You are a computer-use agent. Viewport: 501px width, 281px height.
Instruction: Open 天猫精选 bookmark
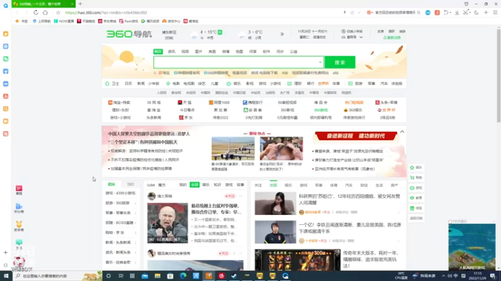pos(86,21)
